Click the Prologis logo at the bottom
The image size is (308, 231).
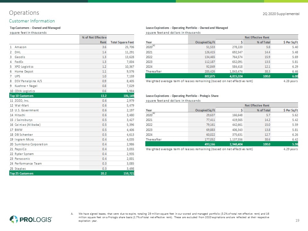click(x=31, y=219)
